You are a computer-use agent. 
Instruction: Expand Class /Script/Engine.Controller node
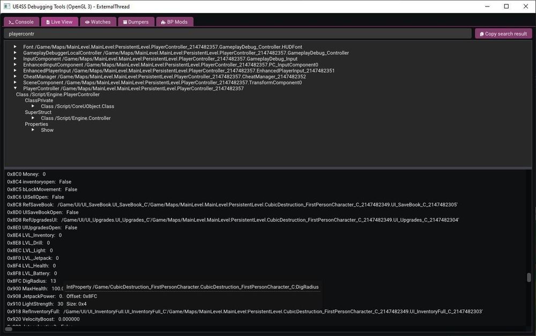(33, 118)
